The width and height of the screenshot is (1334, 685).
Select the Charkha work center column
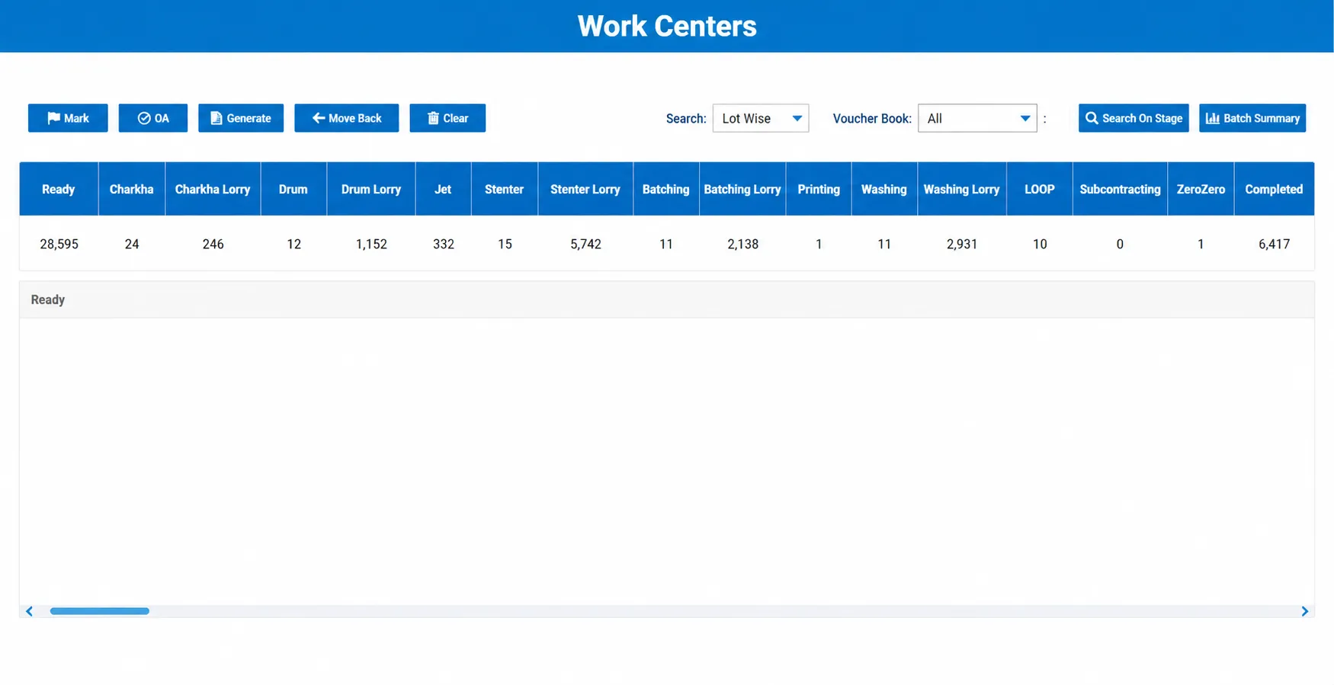point(132,189)
